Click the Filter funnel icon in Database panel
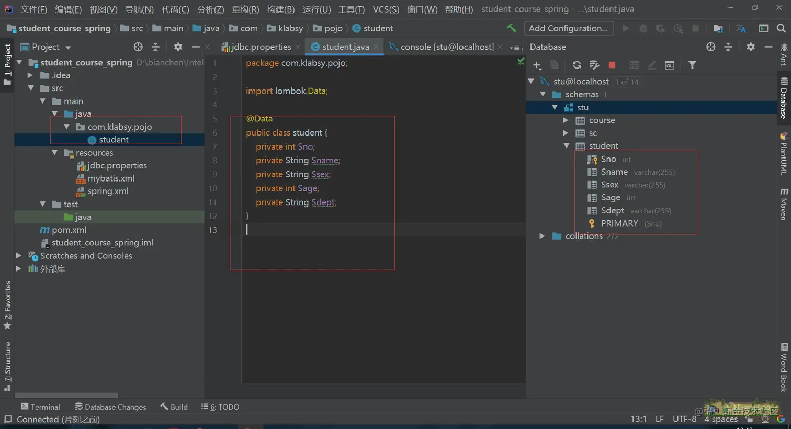791x429 pixels. tap(692, 65)
